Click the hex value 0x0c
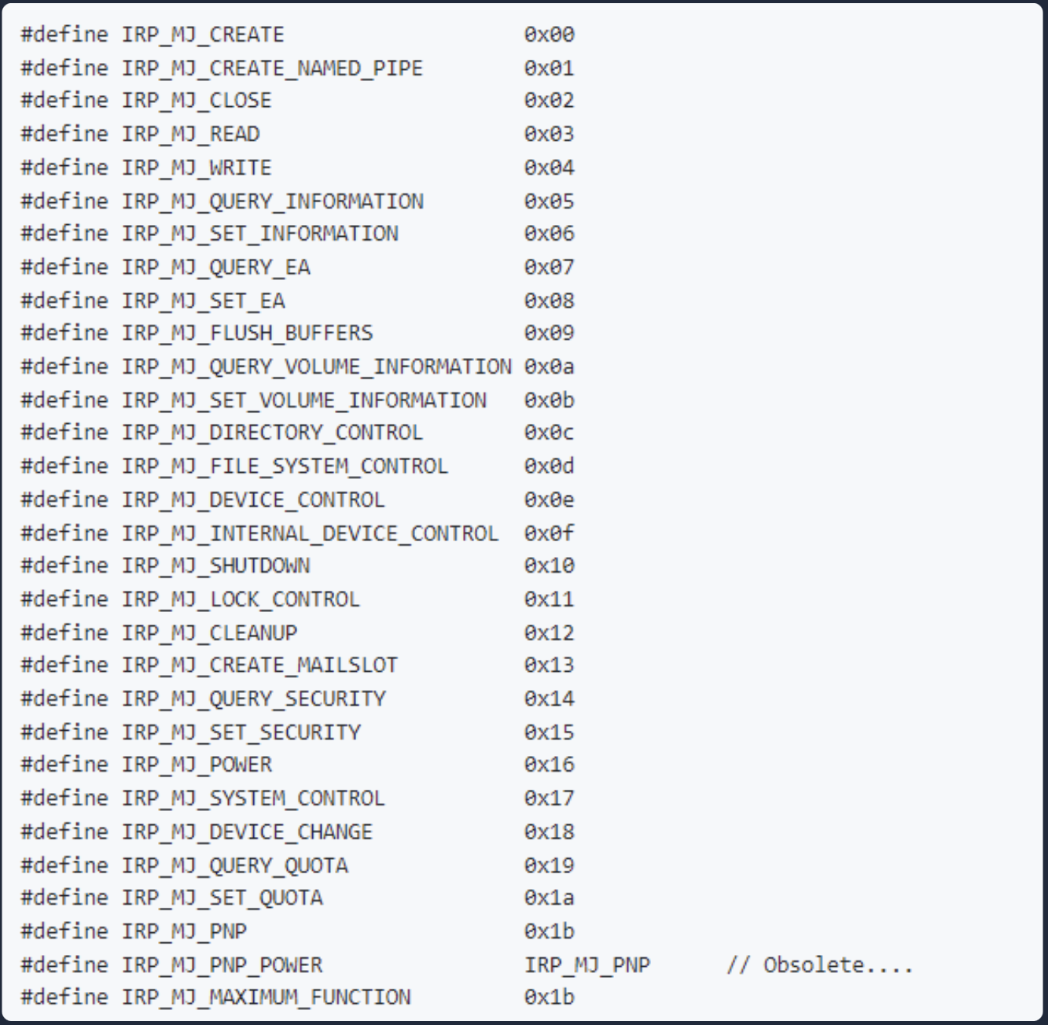This screenshot has width=1048, height=1025. [x=549, y=433]
